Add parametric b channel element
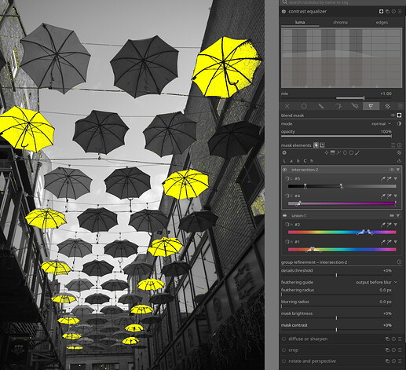 click(298, 161)
